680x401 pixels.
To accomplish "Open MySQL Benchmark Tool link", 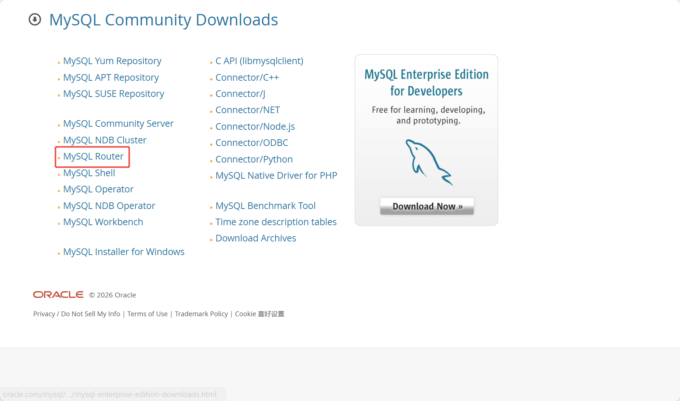I will tap(265, 206).
